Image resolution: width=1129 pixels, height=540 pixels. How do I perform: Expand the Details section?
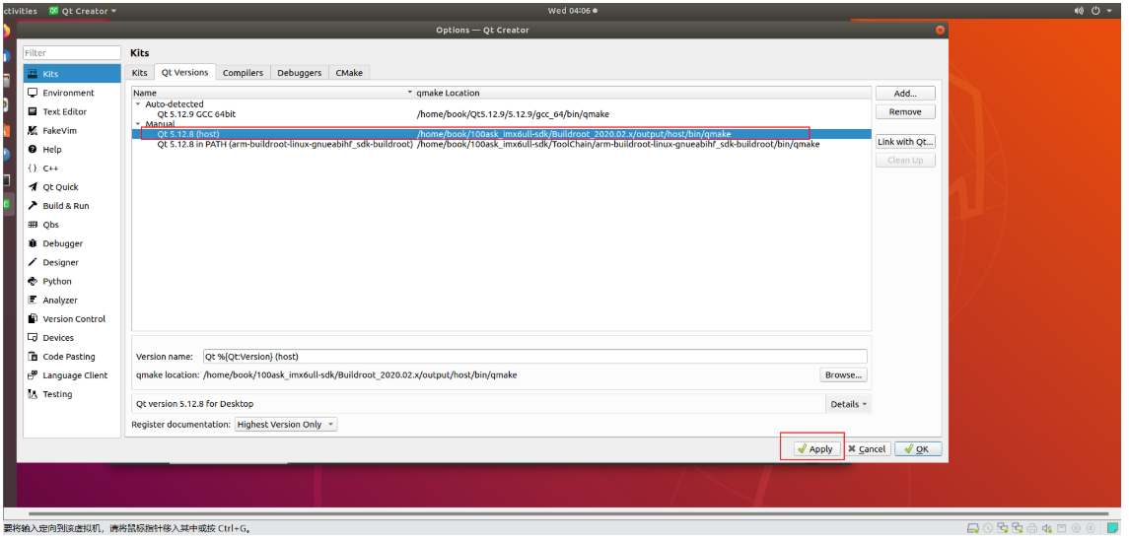point(848,404)
